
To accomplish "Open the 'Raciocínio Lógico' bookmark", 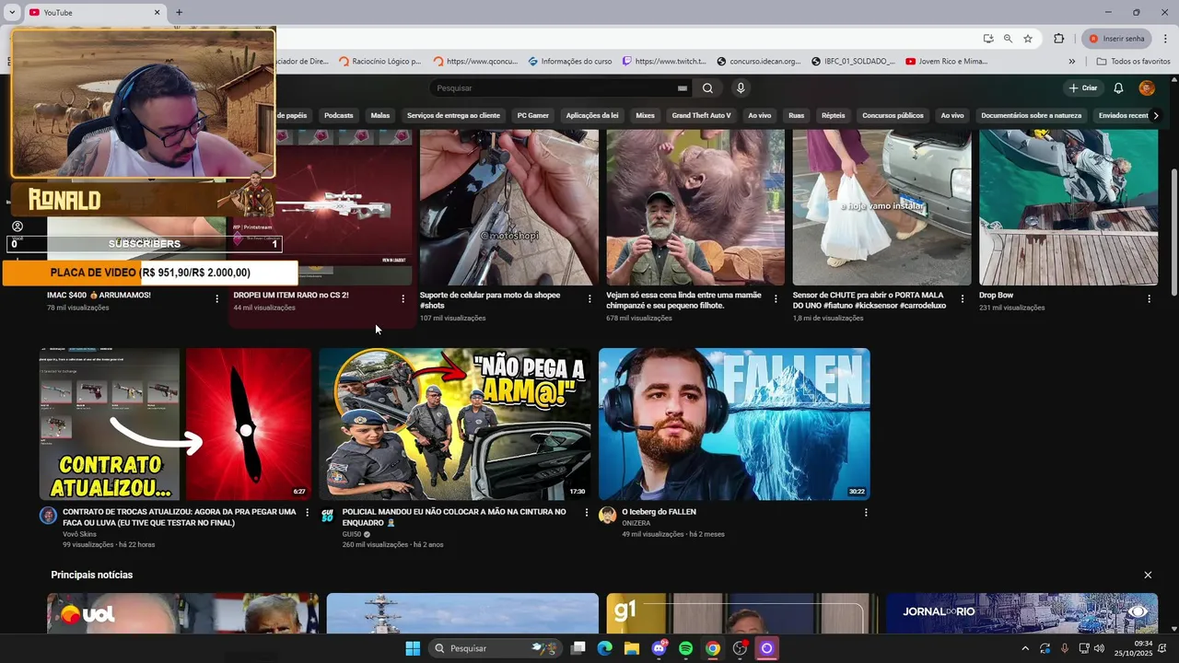I will pos(379,62).
